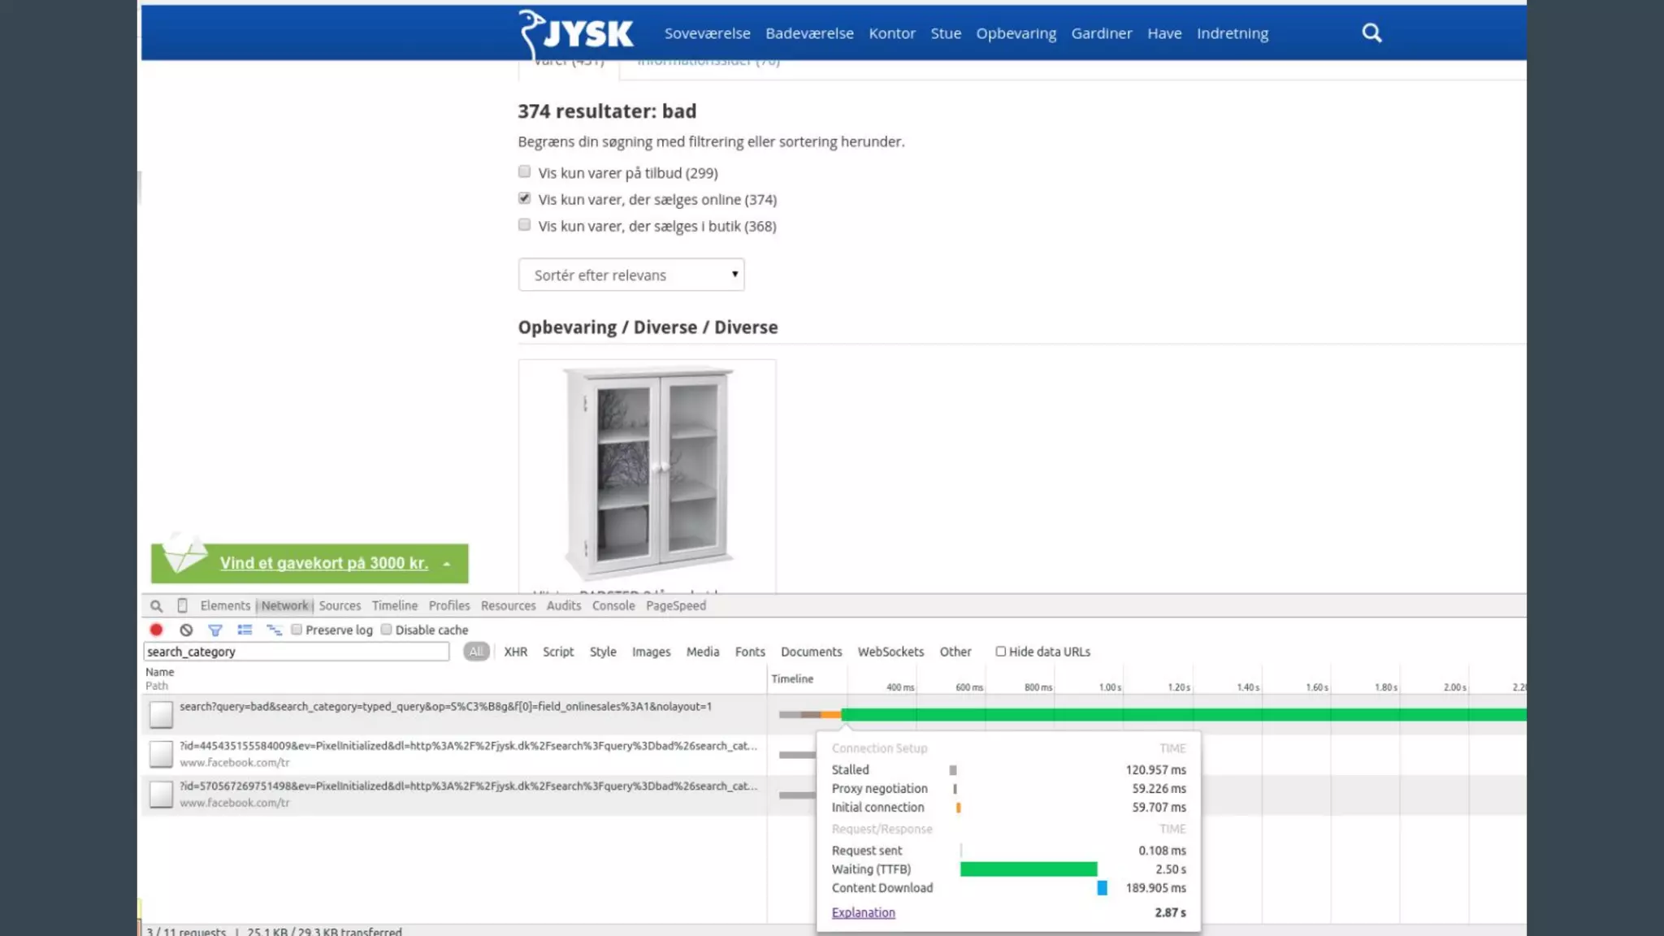This screenshot has width=1664, height=936.
Task: Enable Preserve log checkbox
Action: [297, 630]
